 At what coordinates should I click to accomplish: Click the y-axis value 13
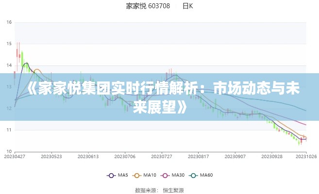coord(9,87)
